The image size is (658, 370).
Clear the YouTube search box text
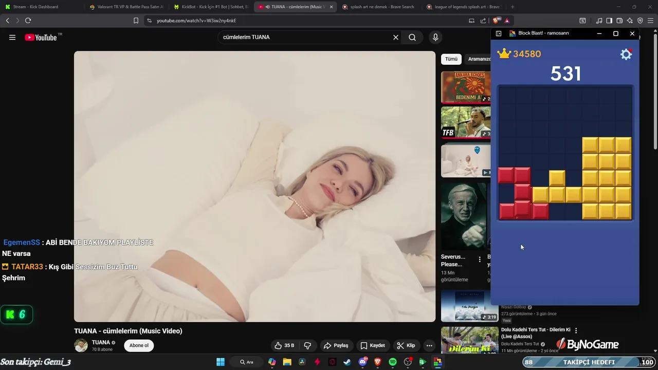point(396,37)
